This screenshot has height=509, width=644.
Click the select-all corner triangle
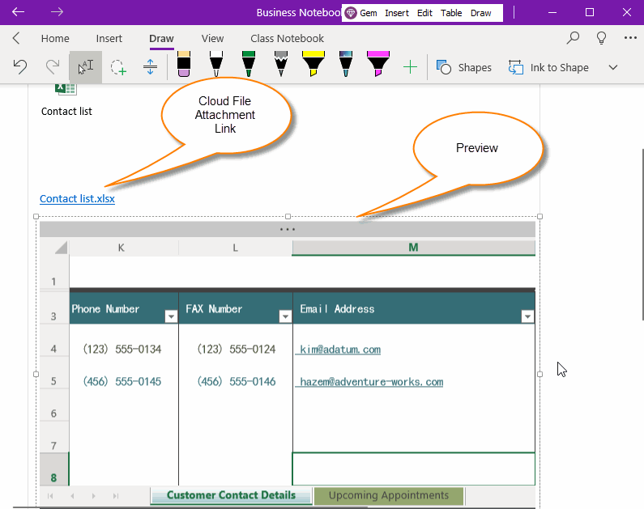pyautogui.click(x=61, y=248)
